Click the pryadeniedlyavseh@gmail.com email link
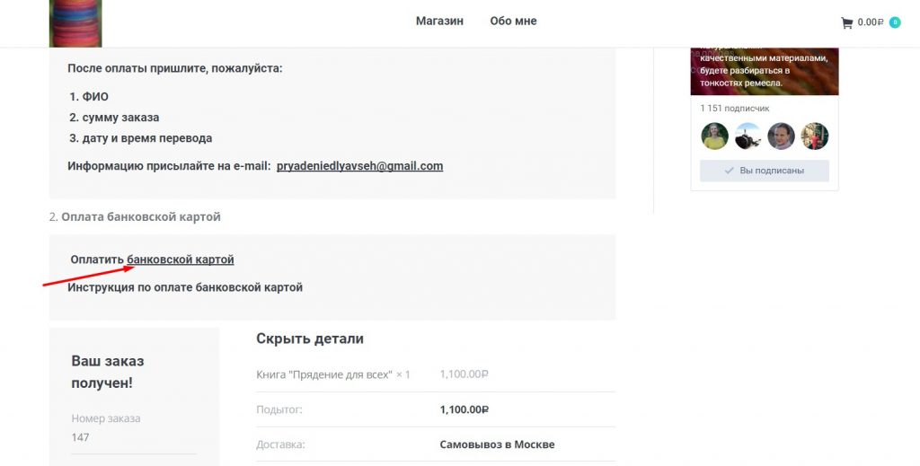The image size is (920, 466). 359,166
